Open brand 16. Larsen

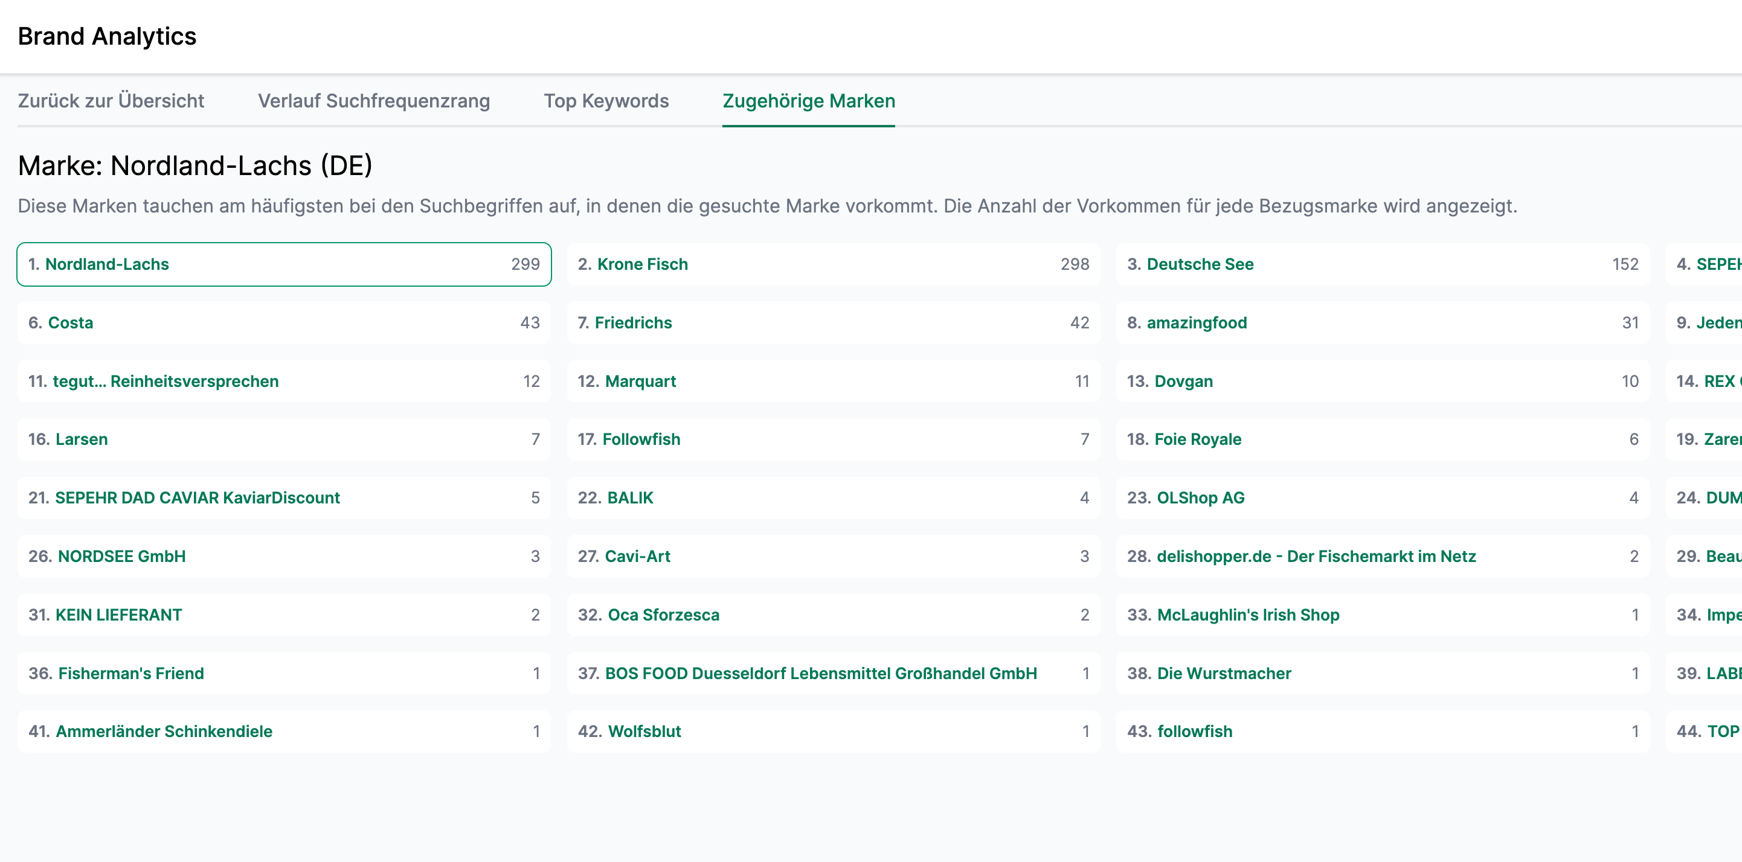pos(284,439)
